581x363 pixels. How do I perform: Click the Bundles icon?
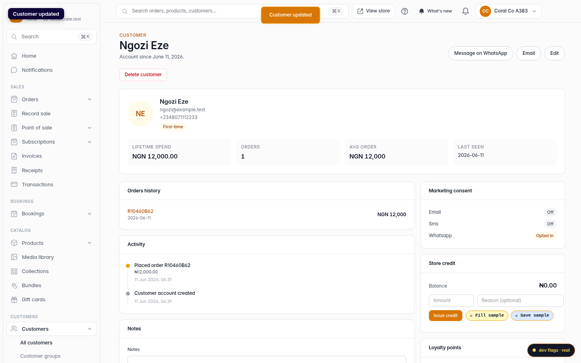[14, 286]
